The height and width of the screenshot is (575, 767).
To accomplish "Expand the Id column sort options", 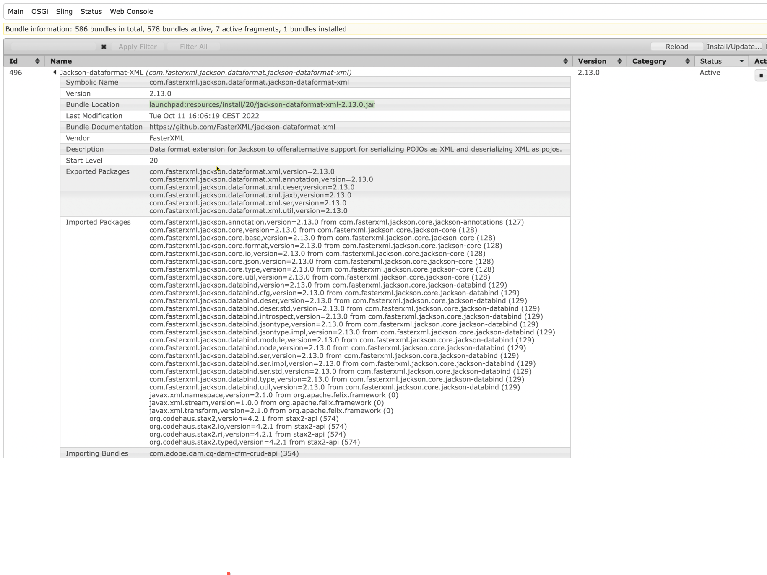I will [37, 61].
